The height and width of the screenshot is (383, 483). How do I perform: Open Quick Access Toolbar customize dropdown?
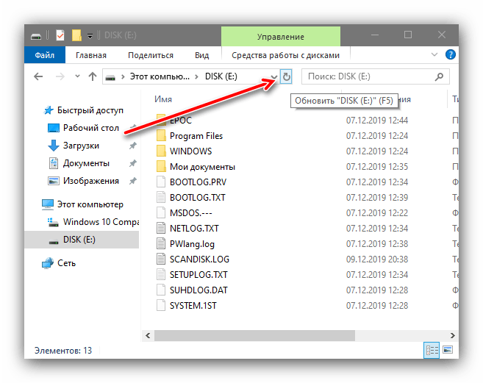point(90,36)
